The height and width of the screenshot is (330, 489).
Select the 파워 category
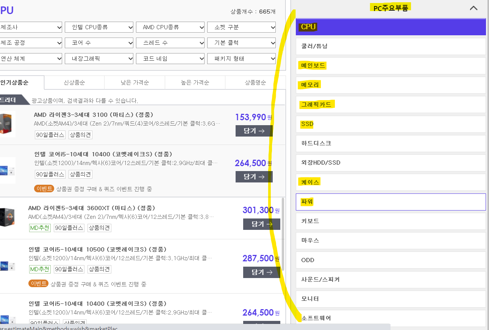click(391, 202)
